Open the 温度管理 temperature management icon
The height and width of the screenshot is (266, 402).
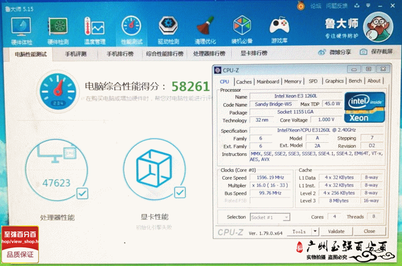(94, 27)
